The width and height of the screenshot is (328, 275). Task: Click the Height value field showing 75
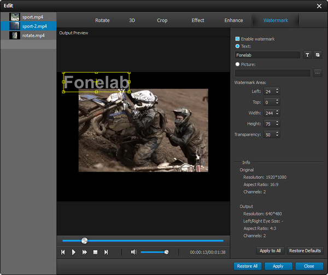(x=270, y=124)
